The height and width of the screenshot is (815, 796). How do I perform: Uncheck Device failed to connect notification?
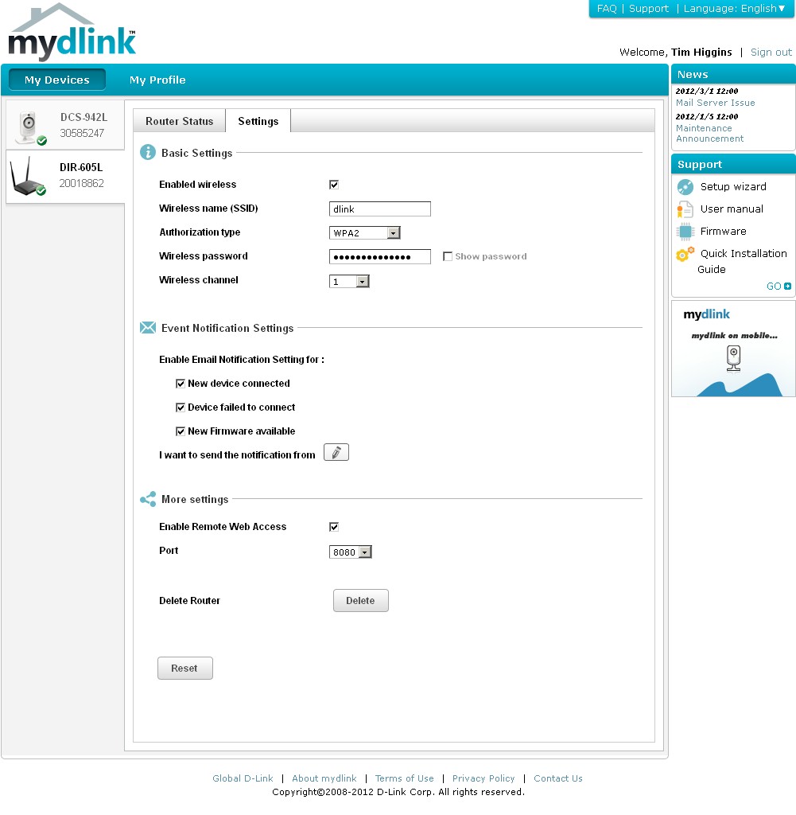181,407
